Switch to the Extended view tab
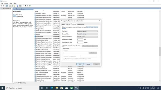The width and height of the screenshot is (161, 90). point(16,83)
